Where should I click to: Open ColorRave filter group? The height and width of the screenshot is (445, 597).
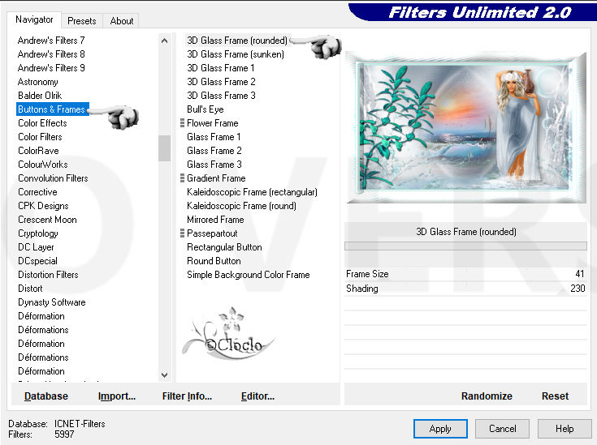tap(38, 151)
